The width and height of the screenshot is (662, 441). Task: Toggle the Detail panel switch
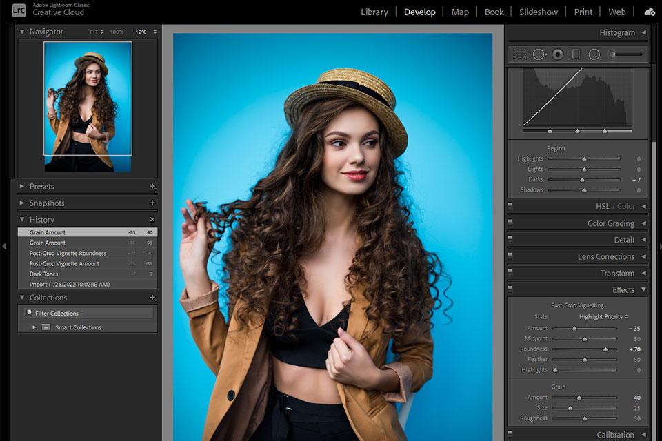(510, 240)
